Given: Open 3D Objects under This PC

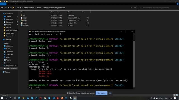Looking at the screenshot, I should (x=9, y=46).
